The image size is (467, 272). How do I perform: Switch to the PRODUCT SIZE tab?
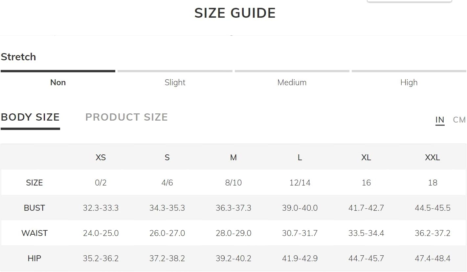pos(126,117)
